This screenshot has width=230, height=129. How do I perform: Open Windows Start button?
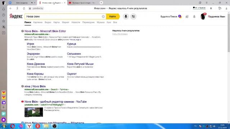4,126
